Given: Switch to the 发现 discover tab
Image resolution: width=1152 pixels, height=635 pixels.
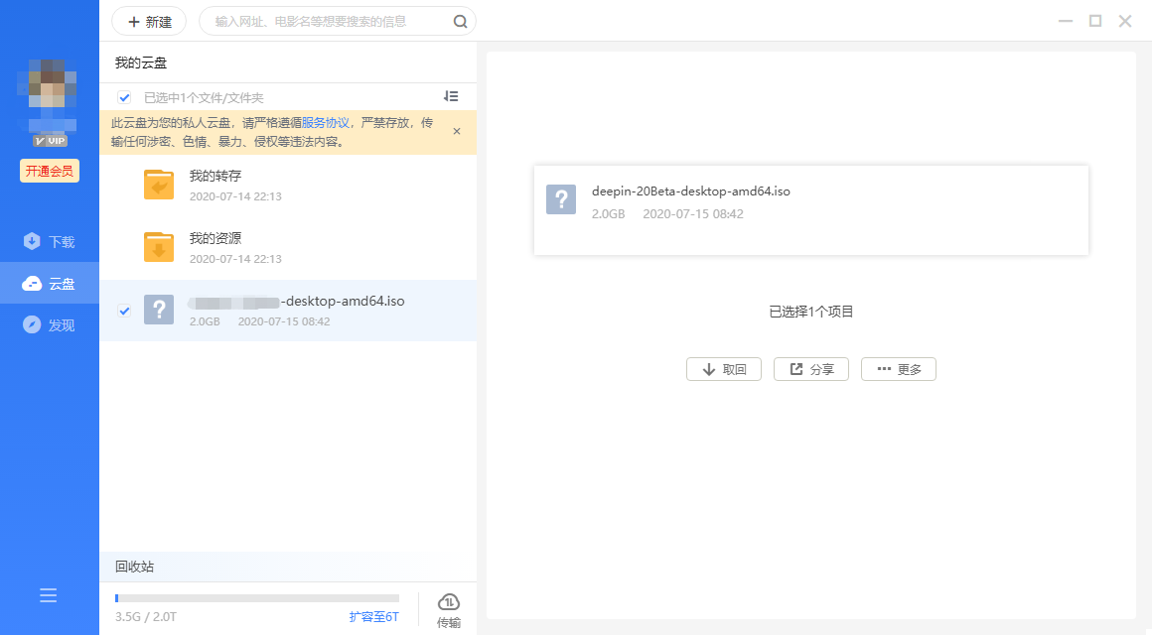Looking at the screenshot, I should tap(50, 324).
